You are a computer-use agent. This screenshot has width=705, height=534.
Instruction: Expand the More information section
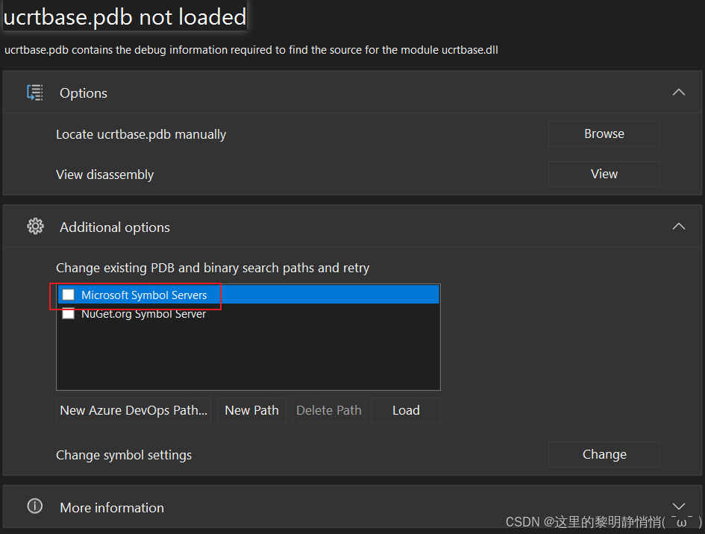(678, 506)
